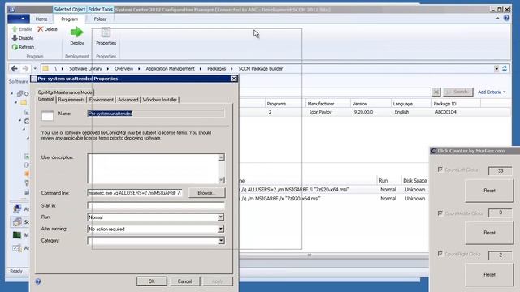Open help in Properties dialog
520x292 pixels.
point(38,281)
